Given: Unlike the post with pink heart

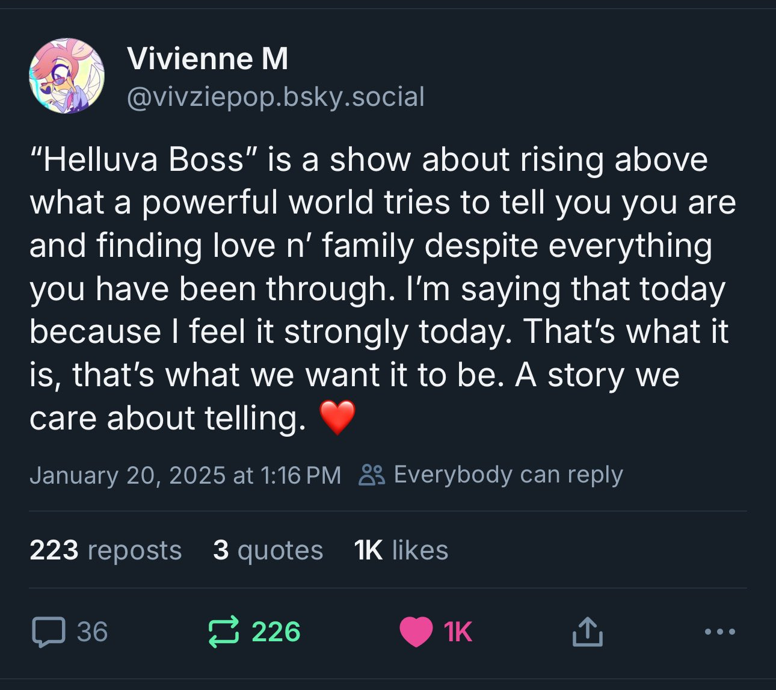Looking at the screenshot, I should pyautogui.click(x=416, y=632).
